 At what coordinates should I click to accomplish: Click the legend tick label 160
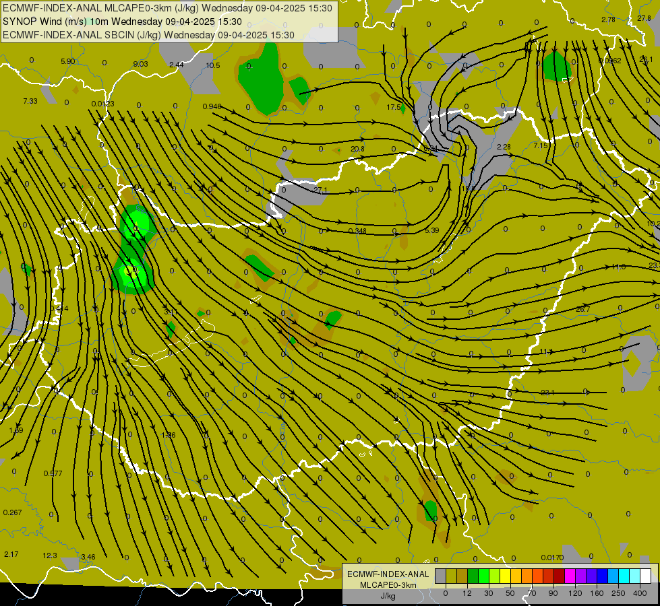click(x=597, y=593)
